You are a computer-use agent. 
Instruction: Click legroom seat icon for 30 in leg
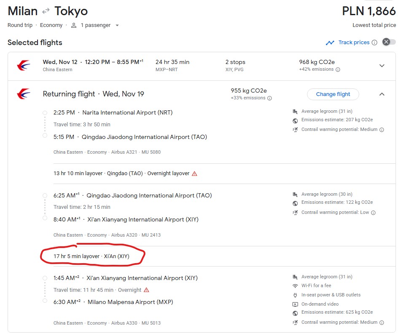295,194
